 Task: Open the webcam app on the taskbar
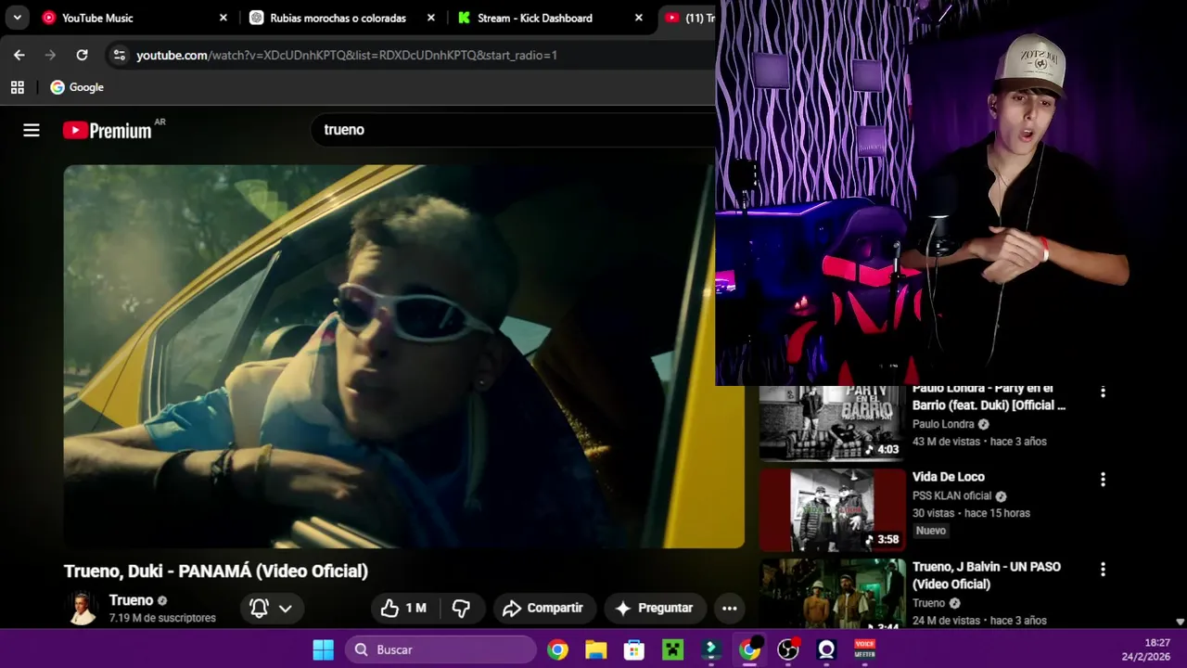point(826,649)
